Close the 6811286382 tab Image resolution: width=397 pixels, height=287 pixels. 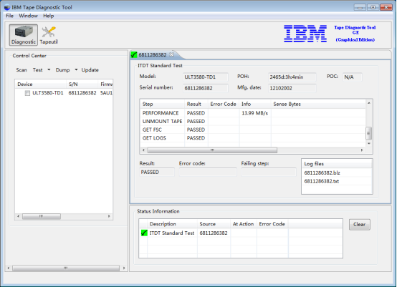click(x=171, y=54)
